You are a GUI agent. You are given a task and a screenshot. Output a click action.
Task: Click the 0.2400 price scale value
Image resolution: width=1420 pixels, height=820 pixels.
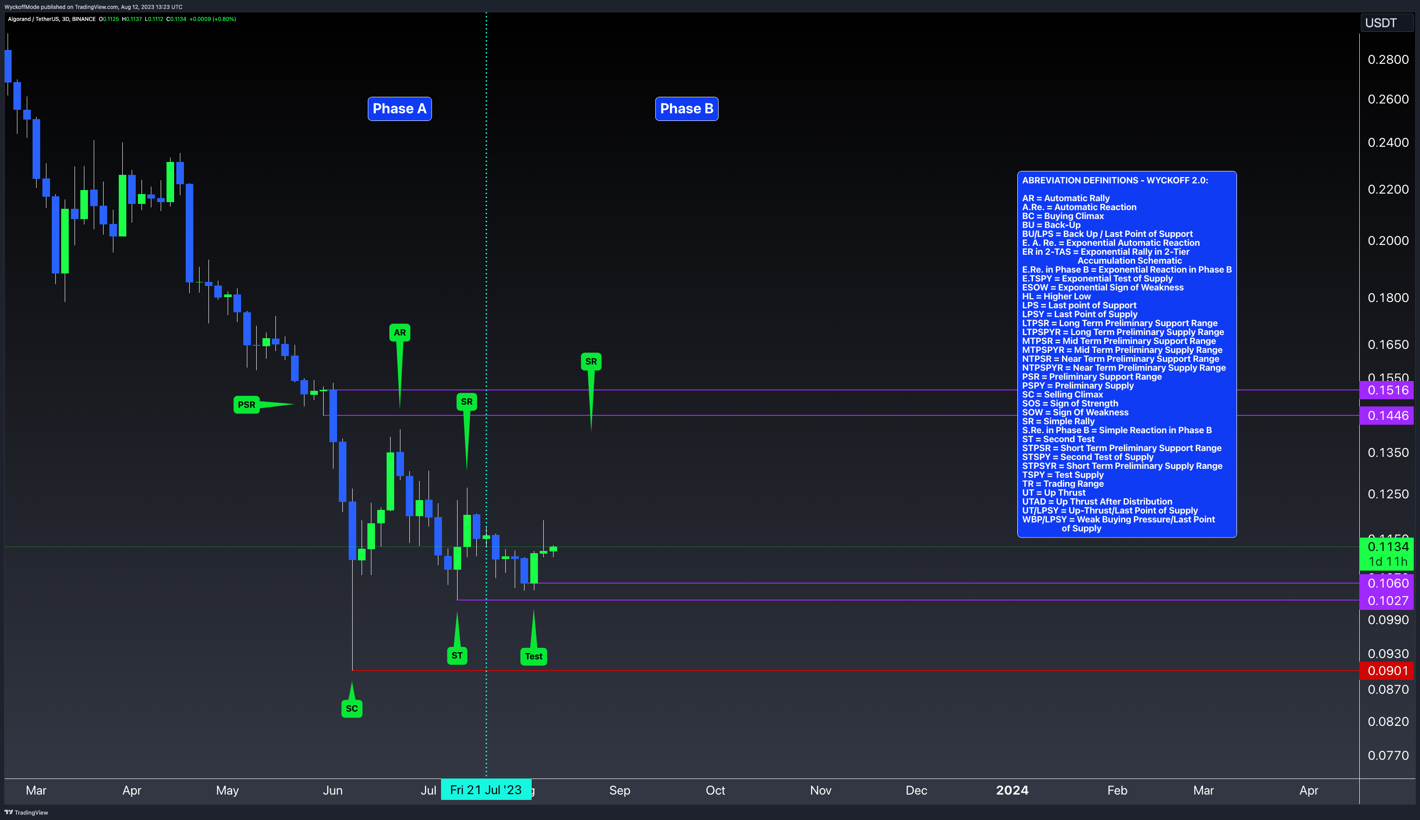1388,142
